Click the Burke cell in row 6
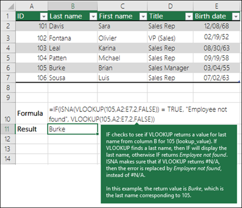242x208 pixels. (x=73, y=68)
